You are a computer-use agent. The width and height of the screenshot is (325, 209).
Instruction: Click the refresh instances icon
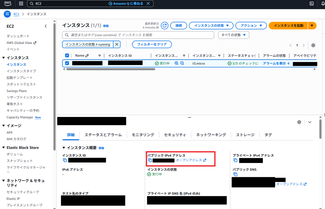[164, 25]
